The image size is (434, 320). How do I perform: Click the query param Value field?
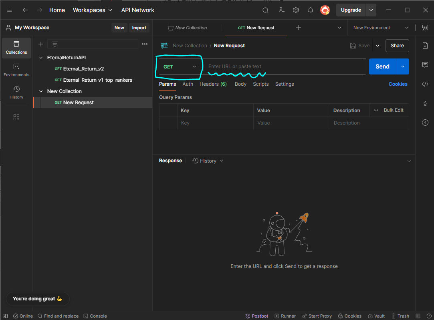tap(291, 123)
